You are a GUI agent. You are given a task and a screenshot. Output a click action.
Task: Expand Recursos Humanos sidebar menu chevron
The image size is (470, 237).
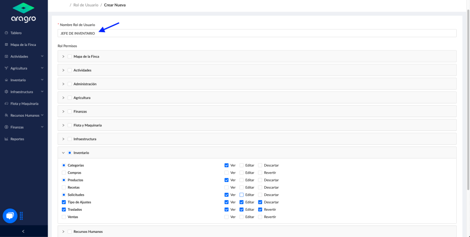[42, 115]
